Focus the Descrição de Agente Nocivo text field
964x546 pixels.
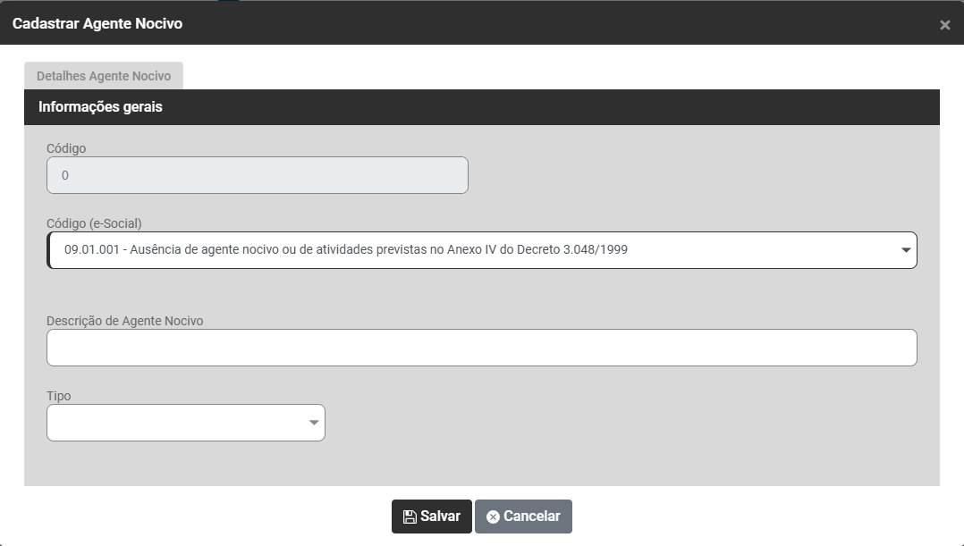pos(481,348)
